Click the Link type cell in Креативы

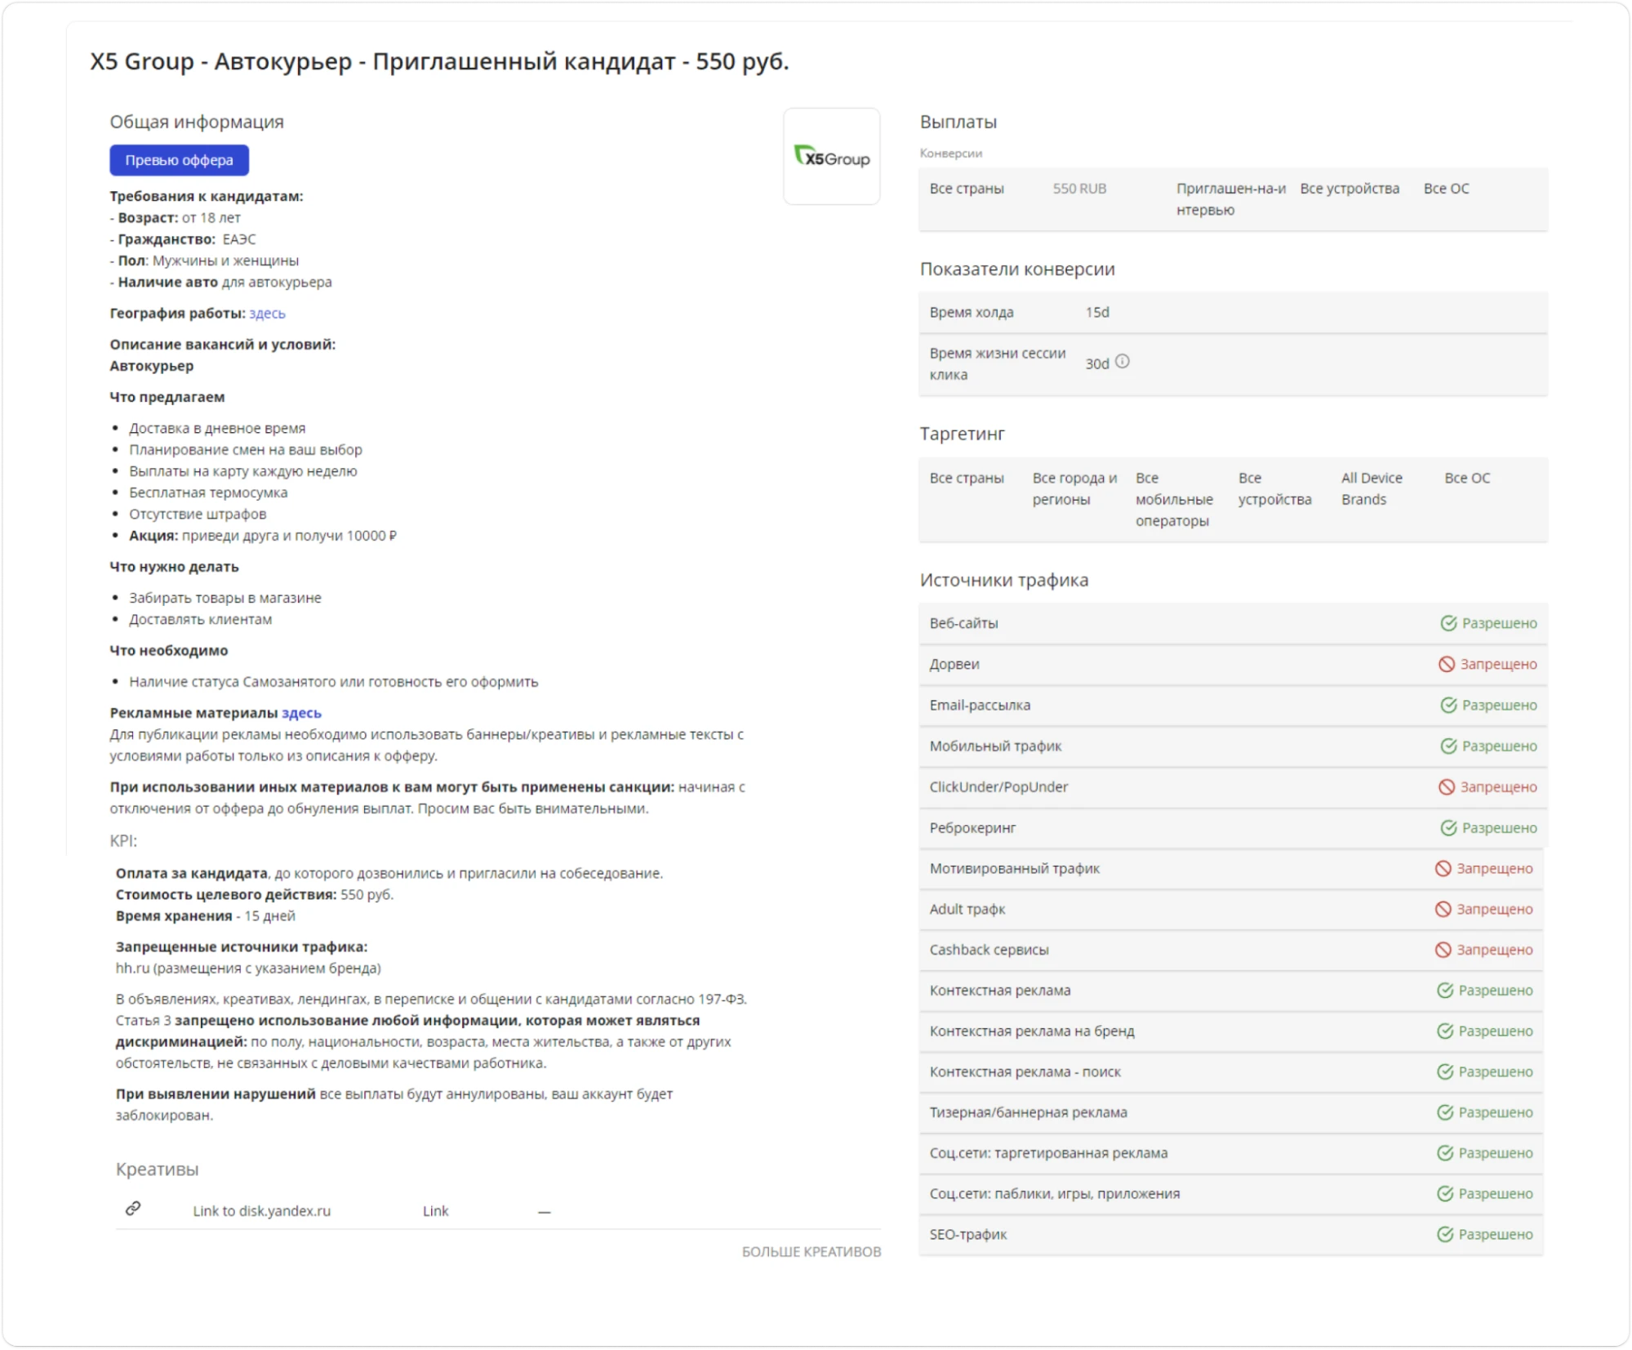pyautogui.click(x=435, y=1210)
